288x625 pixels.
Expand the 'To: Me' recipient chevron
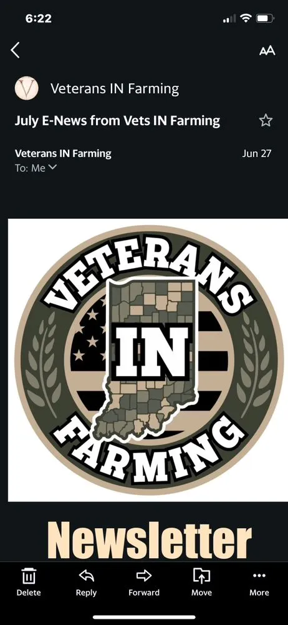pyautogui.click(x=52, y=167)
